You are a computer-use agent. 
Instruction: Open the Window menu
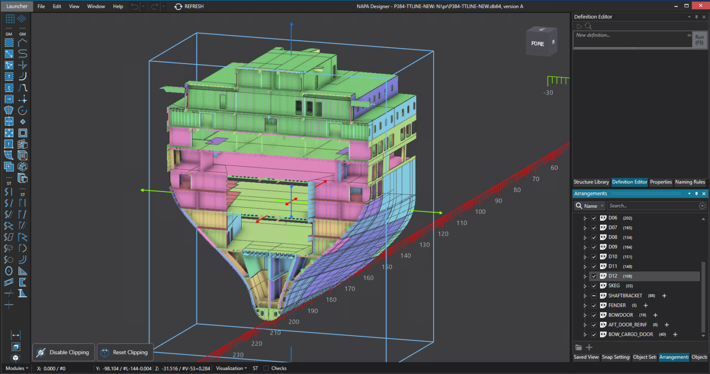(x=96, y=6)
